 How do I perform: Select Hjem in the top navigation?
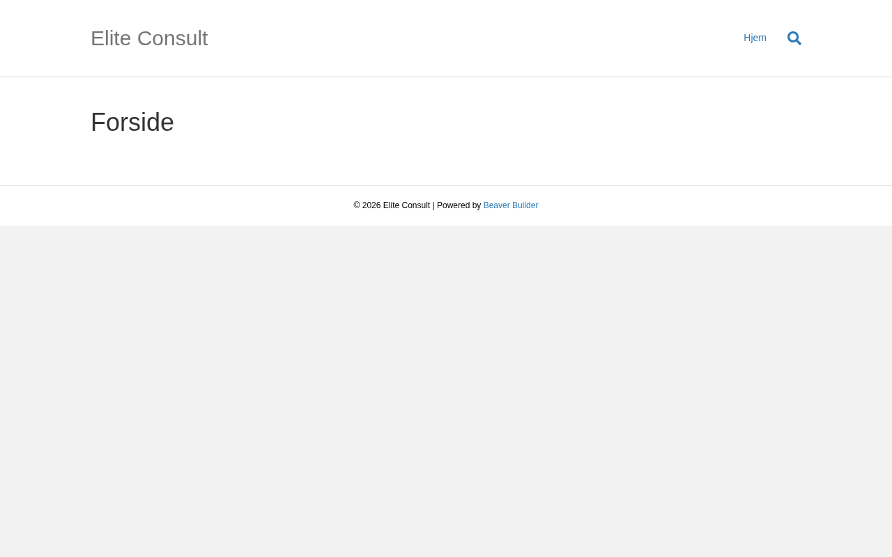click(755, 38)
